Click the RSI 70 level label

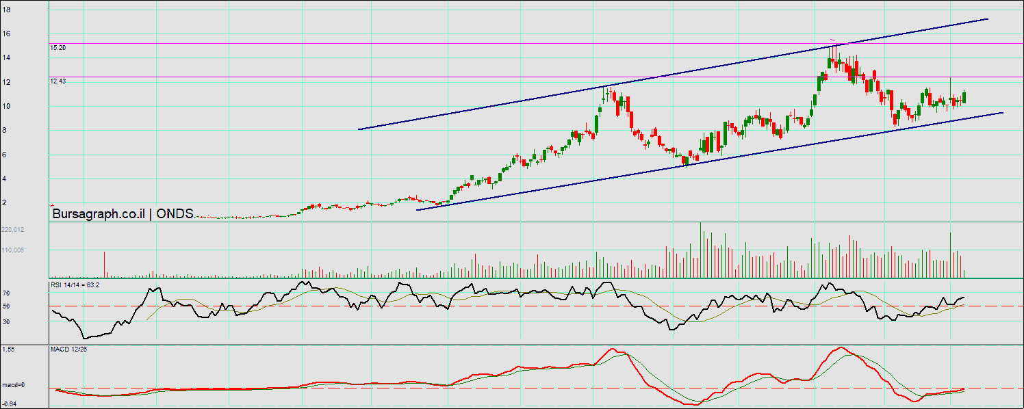point(5,293)
